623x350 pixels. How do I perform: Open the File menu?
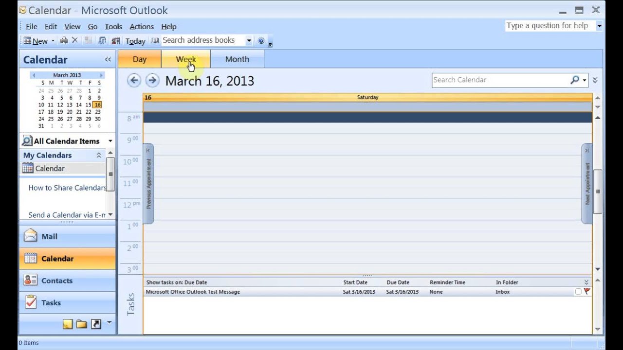(x=31, y=27)
